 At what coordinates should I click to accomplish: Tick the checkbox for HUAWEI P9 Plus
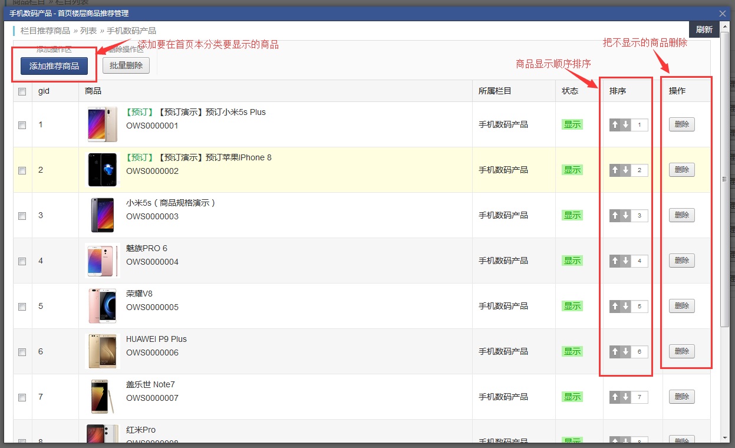click(x=22, y=352)
